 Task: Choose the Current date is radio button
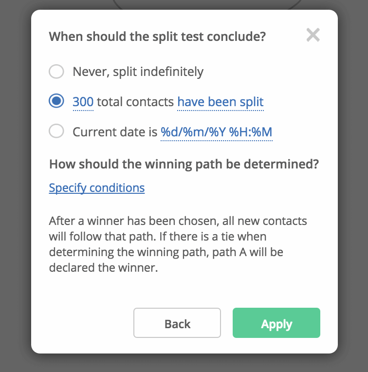(56, 131)
